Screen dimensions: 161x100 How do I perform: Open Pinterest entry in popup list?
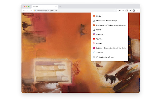110,43
